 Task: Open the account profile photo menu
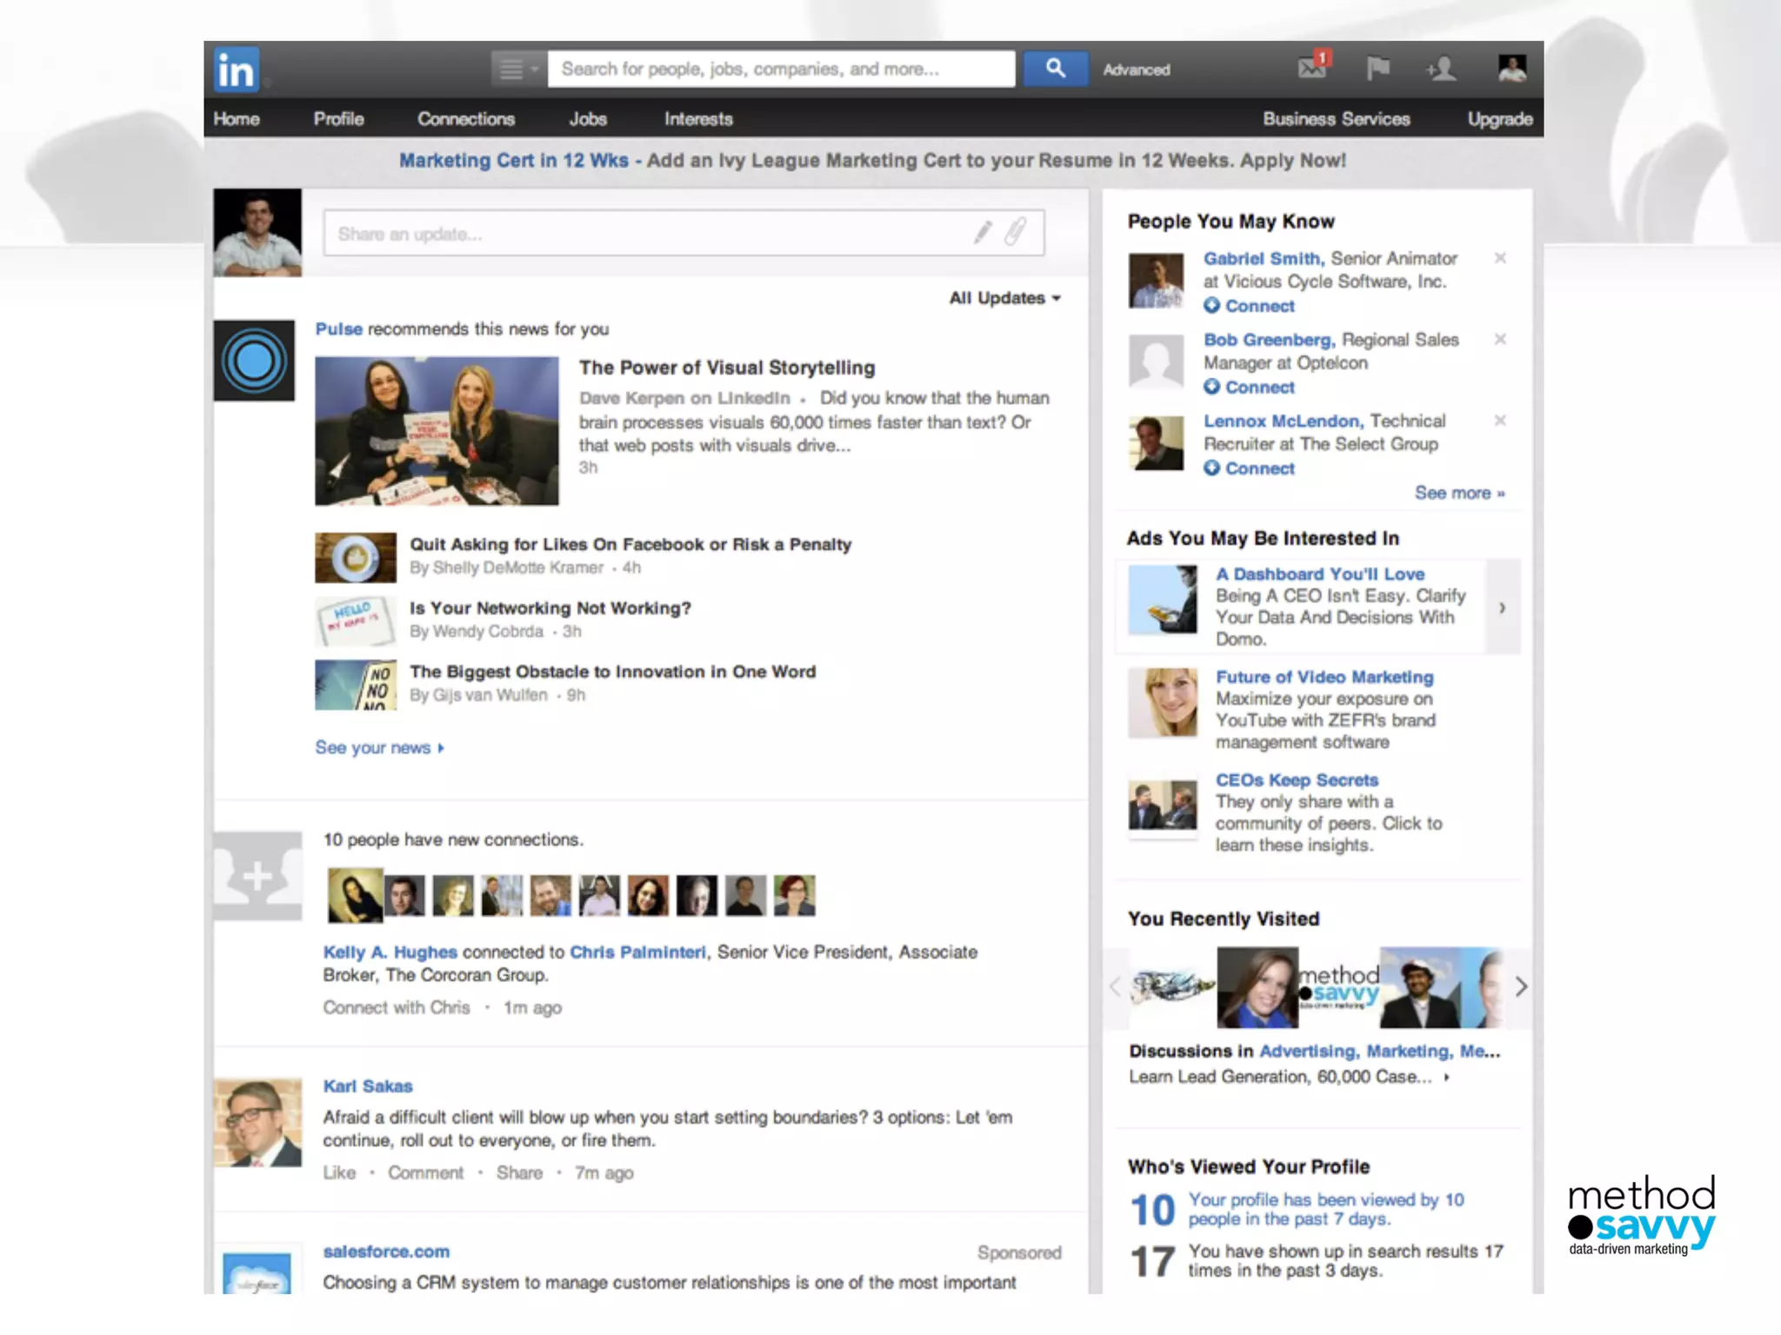click(x=1512, y=68)
